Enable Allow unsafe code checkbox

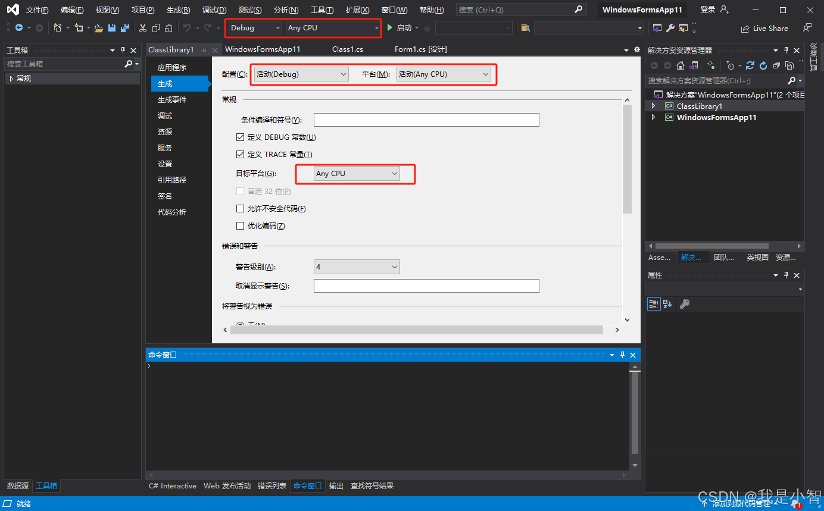241,209
